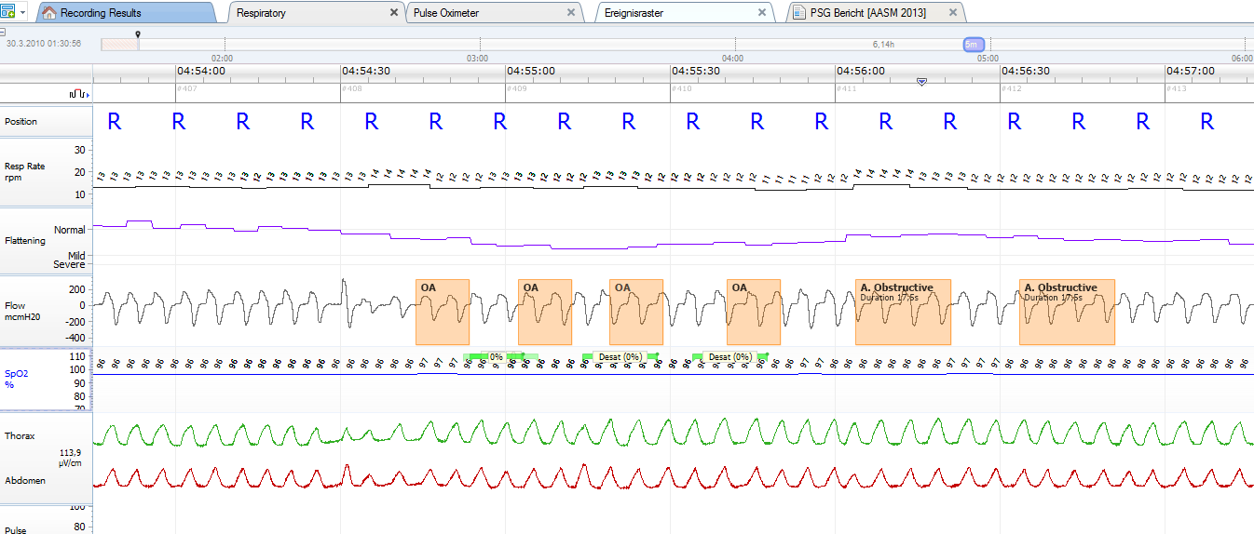Image resolution: width=1254 pixels, height=534 pixels.
Task: Open the new-sheet layout icon
Action: tap(8, 13)
